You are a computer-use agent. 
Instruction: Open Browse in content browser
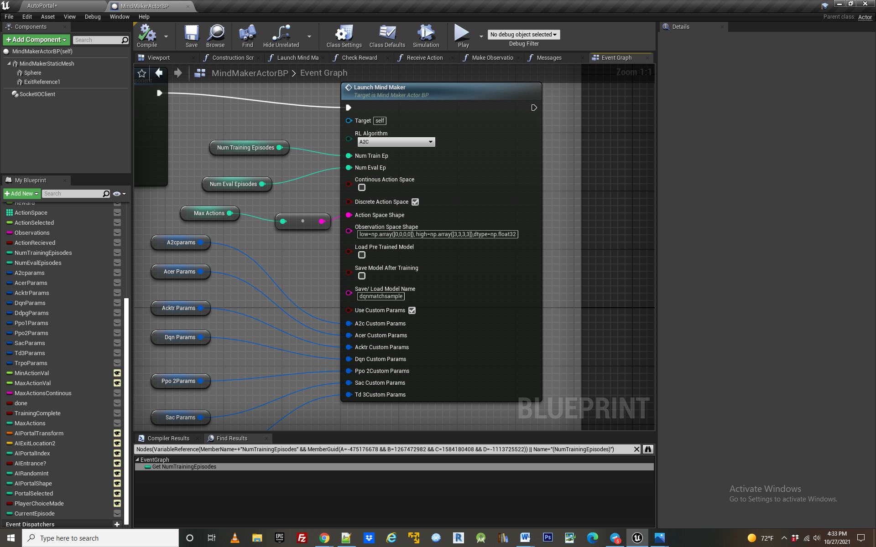pos(215,35)
